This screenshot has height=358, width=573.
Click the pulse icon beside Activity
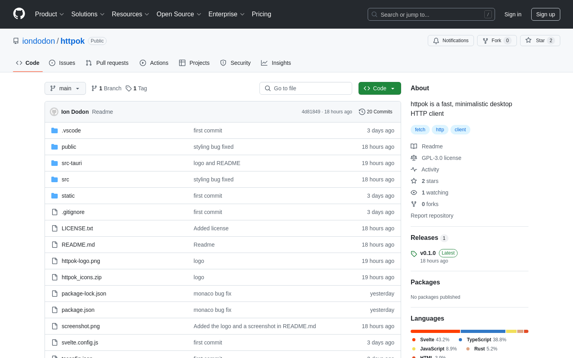point(414,169)
